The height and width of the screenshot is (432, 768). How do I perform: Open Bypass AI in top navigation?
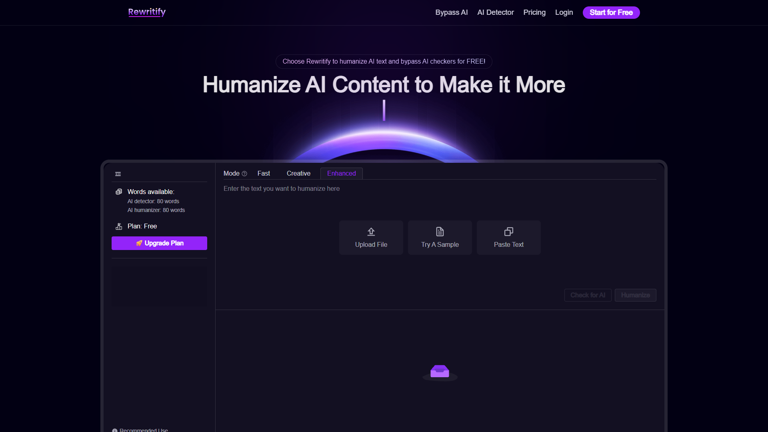tap(452, 12)
